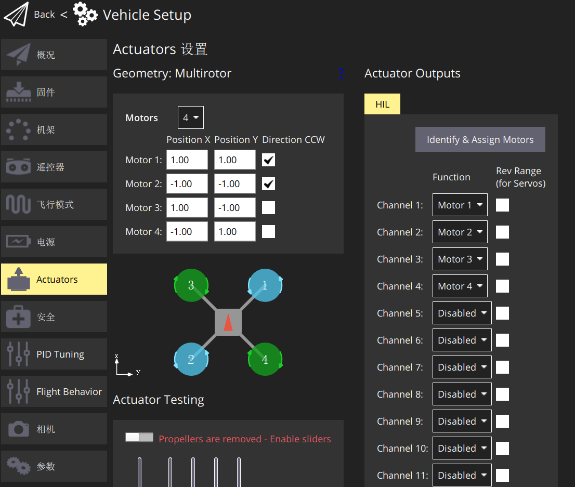Open Channel 4 function dropdown
Image resolution: width=575 pixels, height=487 pixels.
(x=460, y=286)
